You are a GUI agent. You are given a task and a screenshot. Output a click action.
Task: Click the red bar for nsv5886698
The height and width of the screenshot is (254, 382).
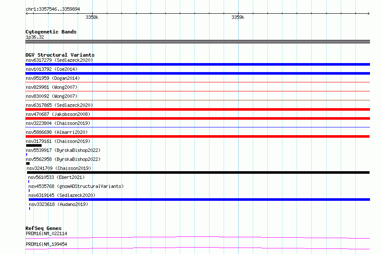(197, 136)
